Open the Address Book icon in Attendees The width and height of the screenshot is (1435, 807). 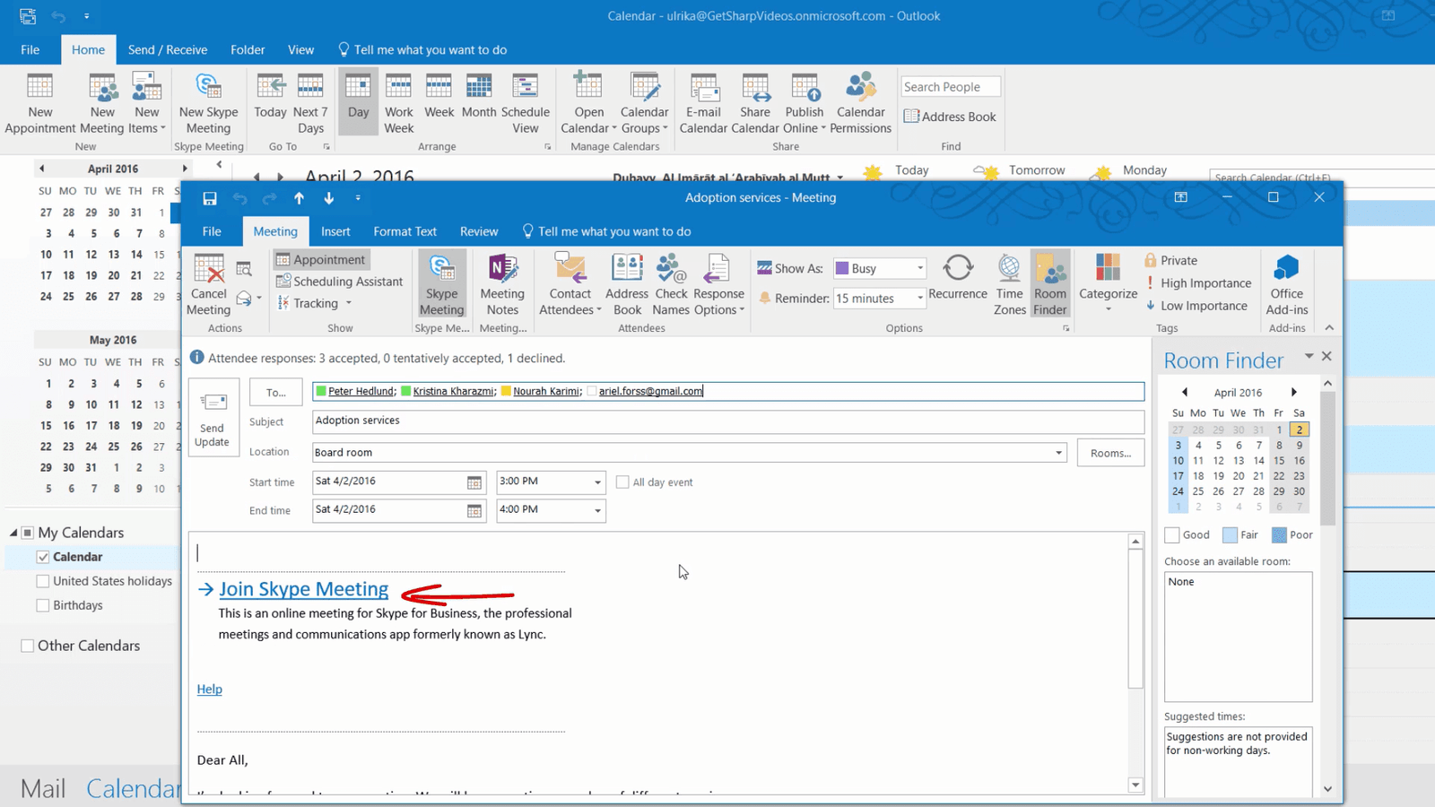(627, 283)
